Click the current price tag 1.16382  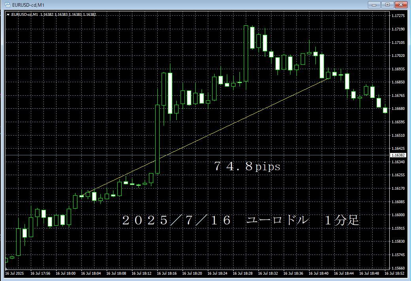tap(398, 155)
